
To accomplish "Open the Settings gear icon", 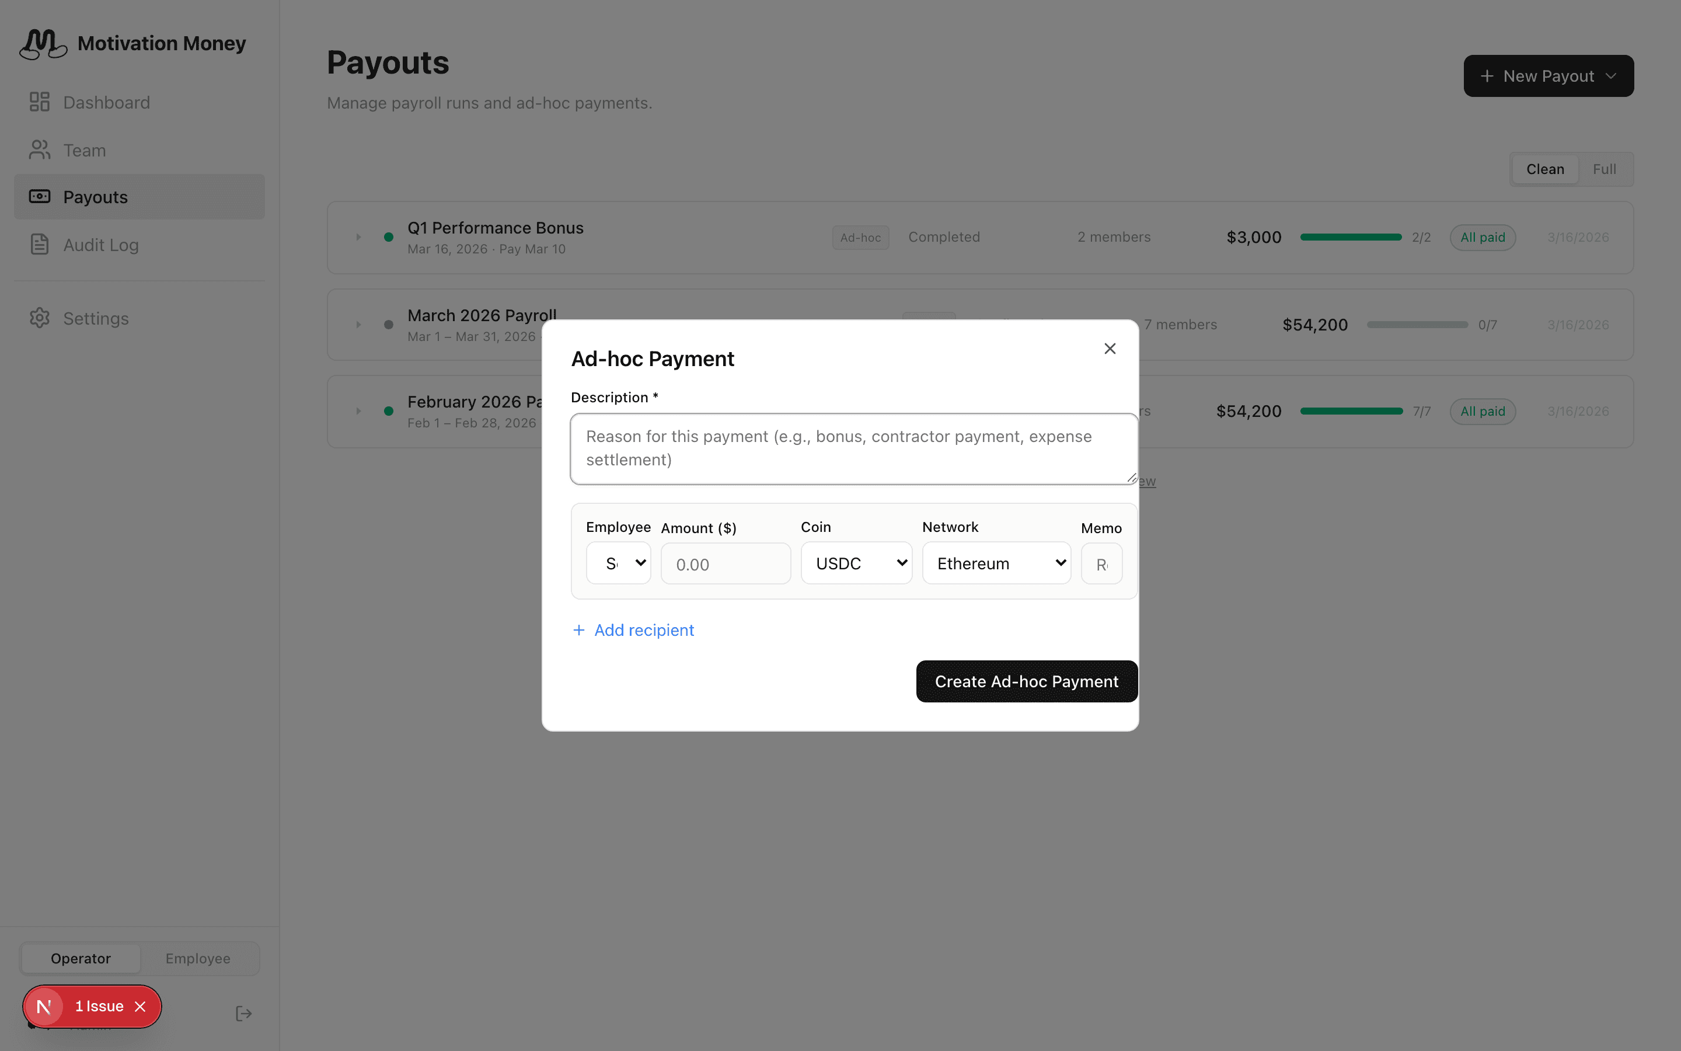I will coord(40,318).
